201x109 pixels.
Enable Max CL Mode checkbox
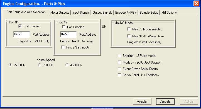[129, 29]
